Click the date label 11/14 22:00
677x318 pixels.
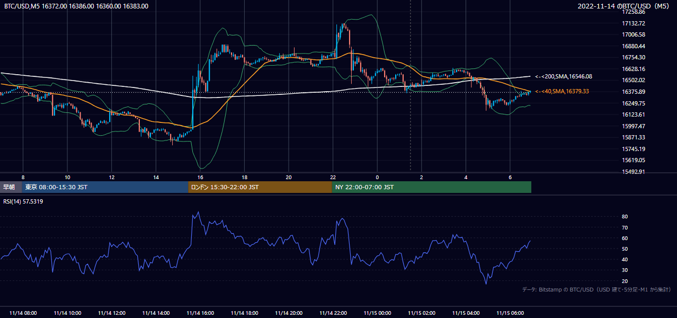point(333,313)
